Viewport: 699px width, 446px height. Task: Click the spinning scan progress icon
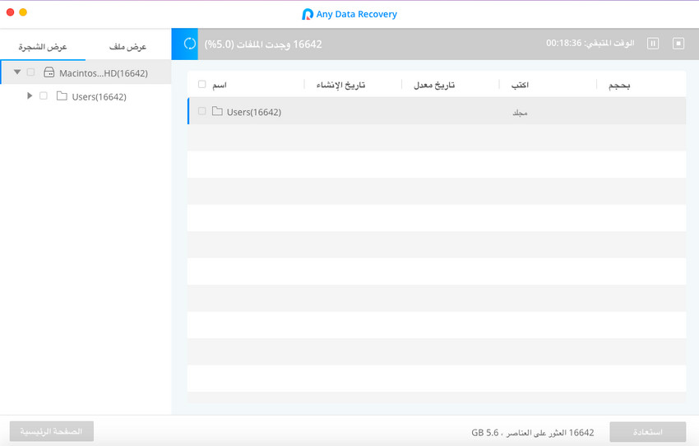190,44
